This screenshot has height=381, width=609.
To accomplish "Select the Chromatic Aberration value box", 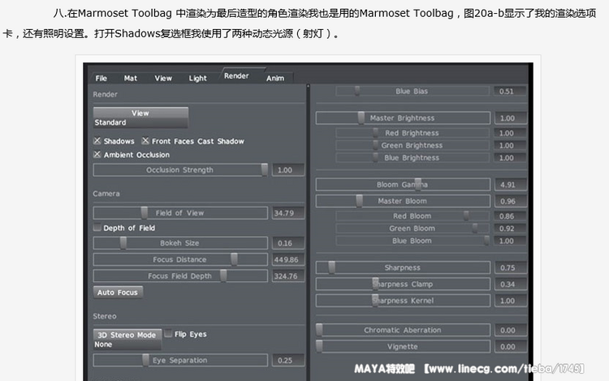I will [x=508, y=331].
